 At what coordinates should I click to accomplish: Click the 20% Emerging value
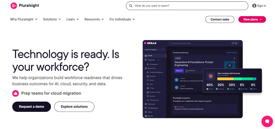[221, 85]
